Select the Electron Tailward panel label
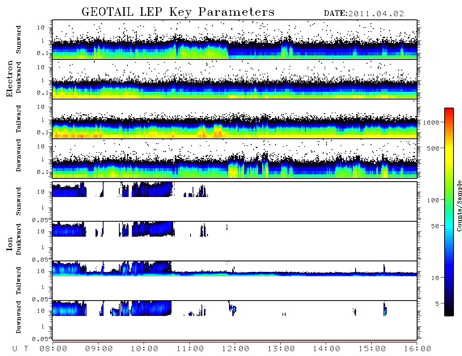Image resolution: width=462 pixels, height=356 pixels. 19,119
